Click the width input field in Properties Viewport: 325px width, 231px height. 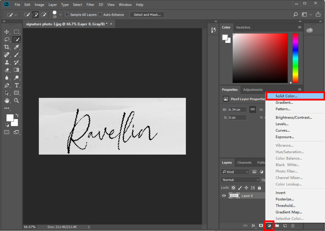[237, 109]
